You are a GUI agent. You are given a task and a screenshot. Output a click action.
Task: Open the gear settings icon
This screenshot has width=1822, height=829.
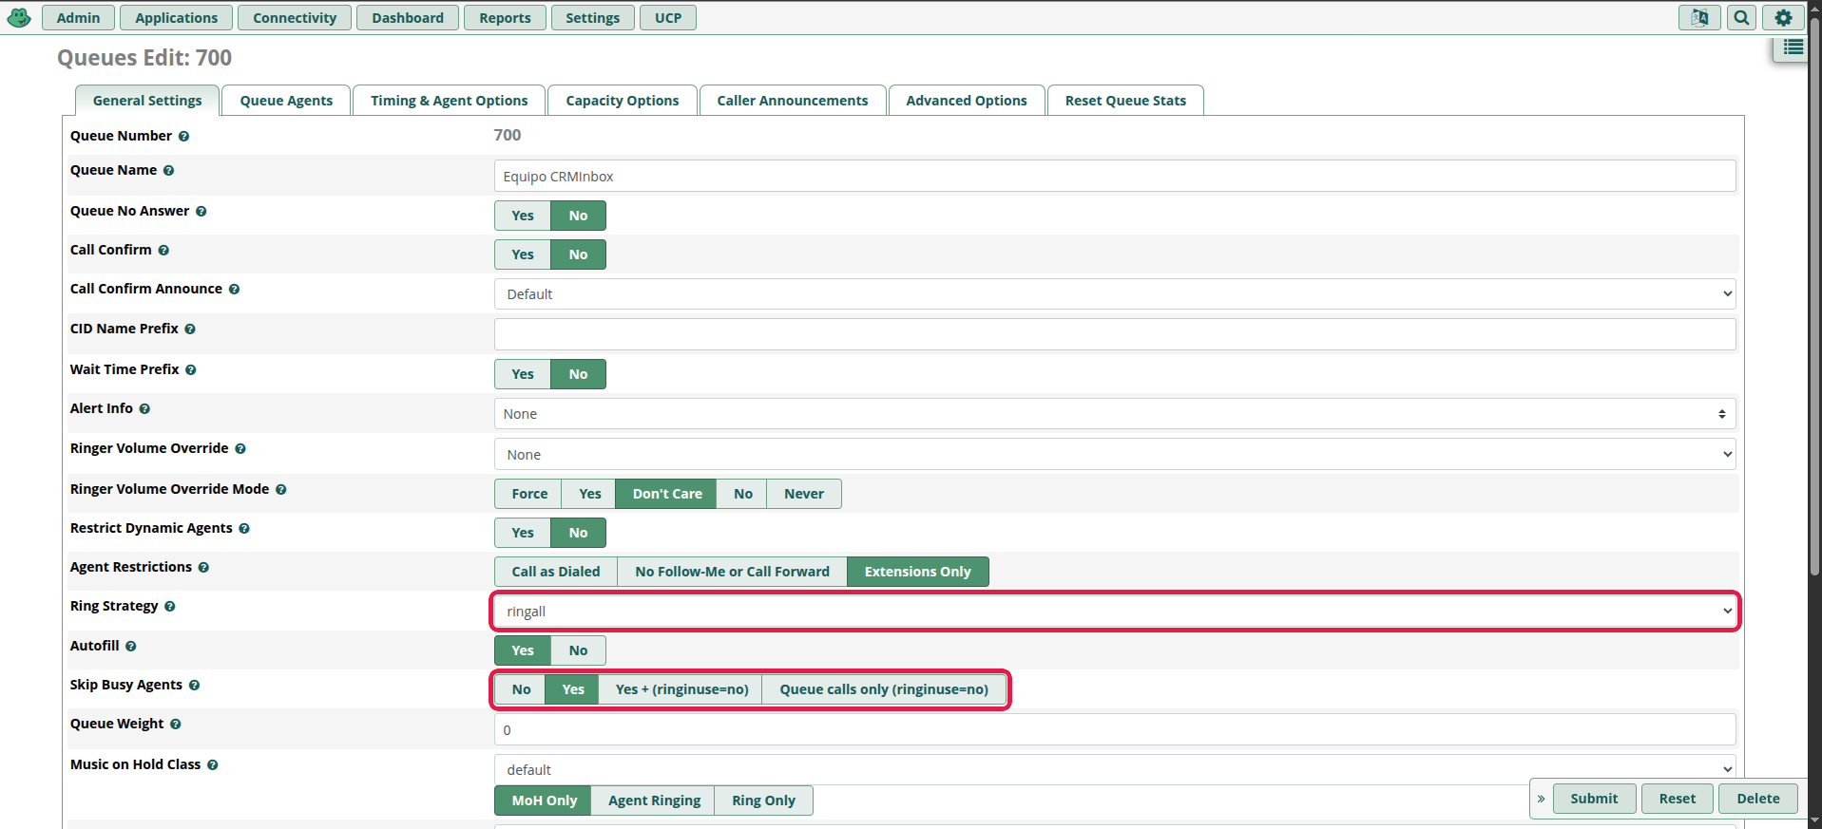click(1783, 17)
